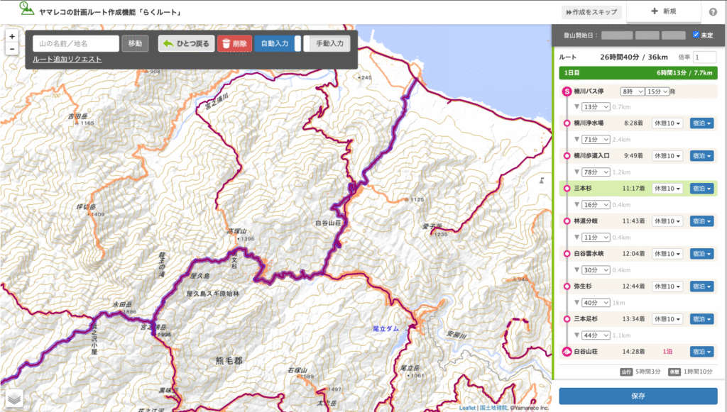The height and width of the screenshot is (412, 727).
Task: Select the waypoint circle for 三本杉
Action: (x=567, y=189)
